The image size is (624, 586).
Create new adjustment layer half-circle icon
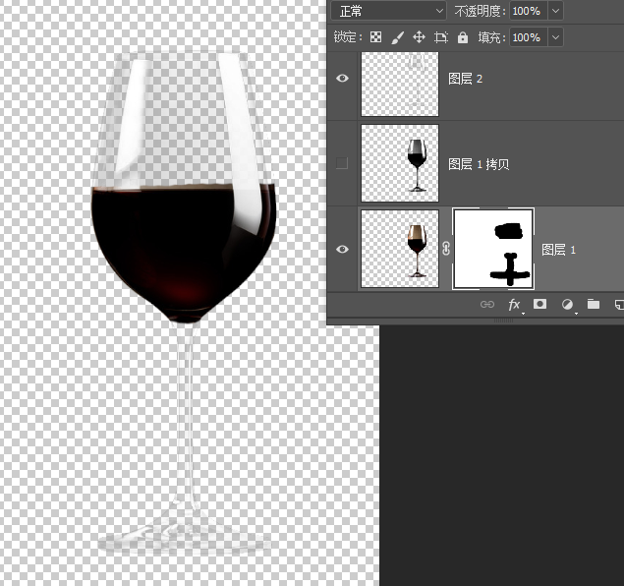[567, 305]
